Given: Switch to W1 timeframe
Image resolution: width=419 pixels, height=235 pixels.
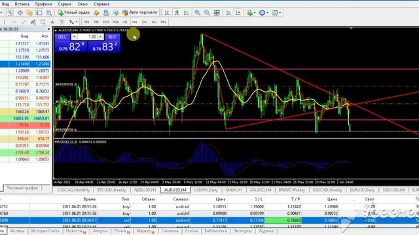Looking at the screenshot, I should [154, 22].
